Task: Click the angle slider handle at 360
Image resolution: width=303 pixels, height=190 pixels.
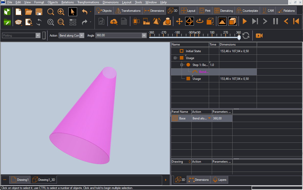Action: point(239,38)
